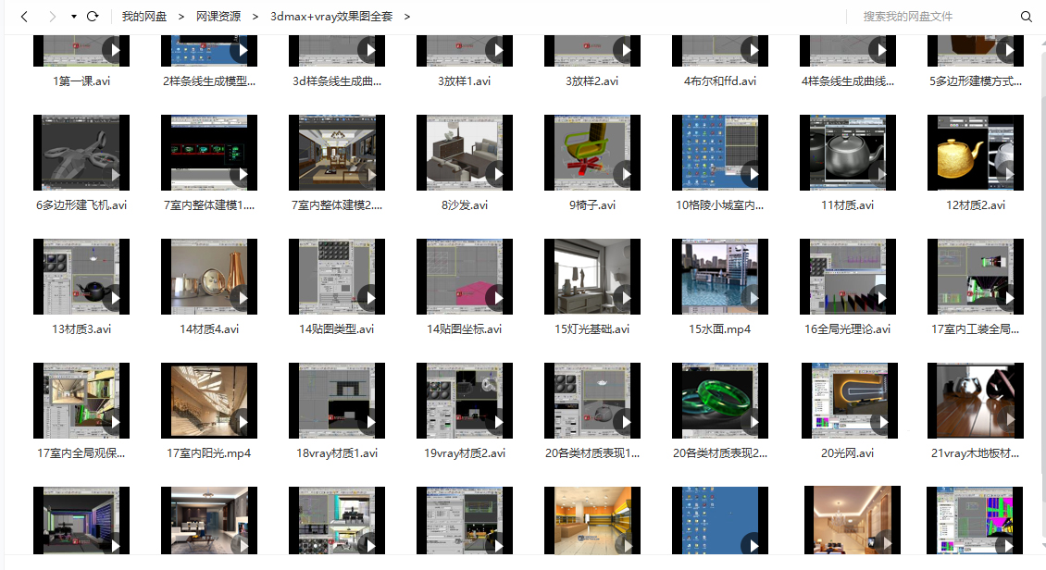This screenshot has height=570, width=1046.
Task: Open 14材质4.avi thumbnail
Action: tap(209, 277)
